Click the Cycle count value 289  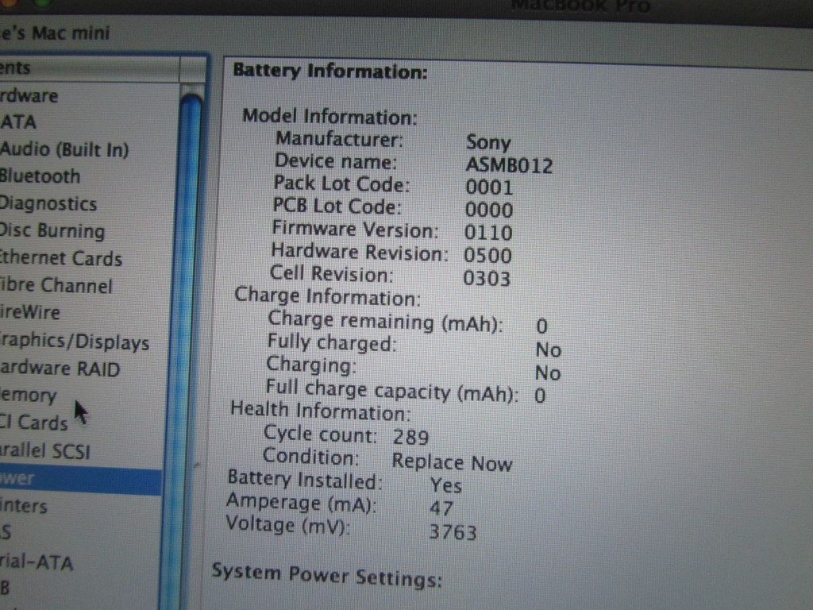tap(410, 438)
